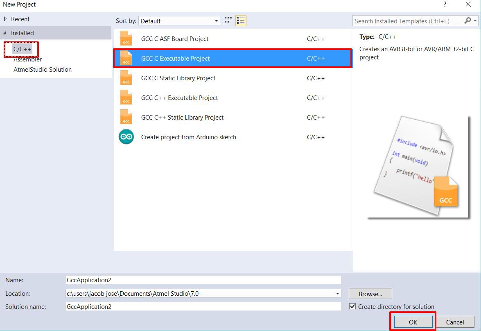The height and width of the screenshot is (331, 481).
Task: Open the Location path dropdown arrow
Action: (337, 294)
